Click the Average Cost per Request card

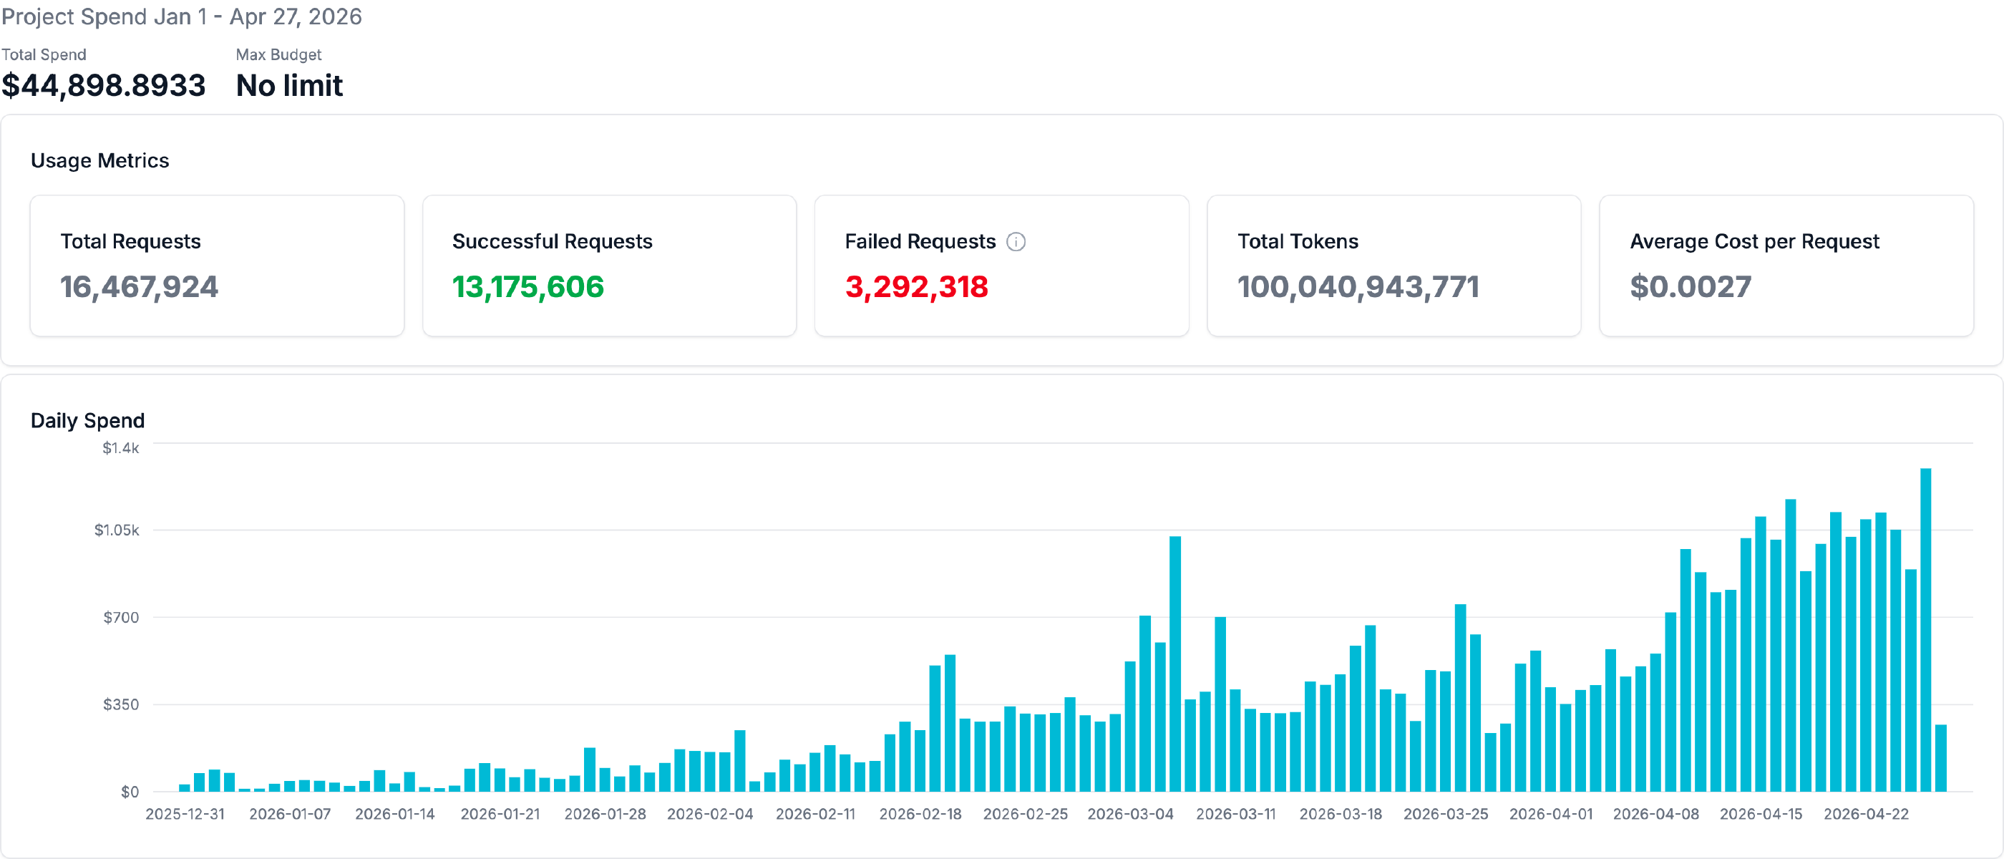(1786, 266)
